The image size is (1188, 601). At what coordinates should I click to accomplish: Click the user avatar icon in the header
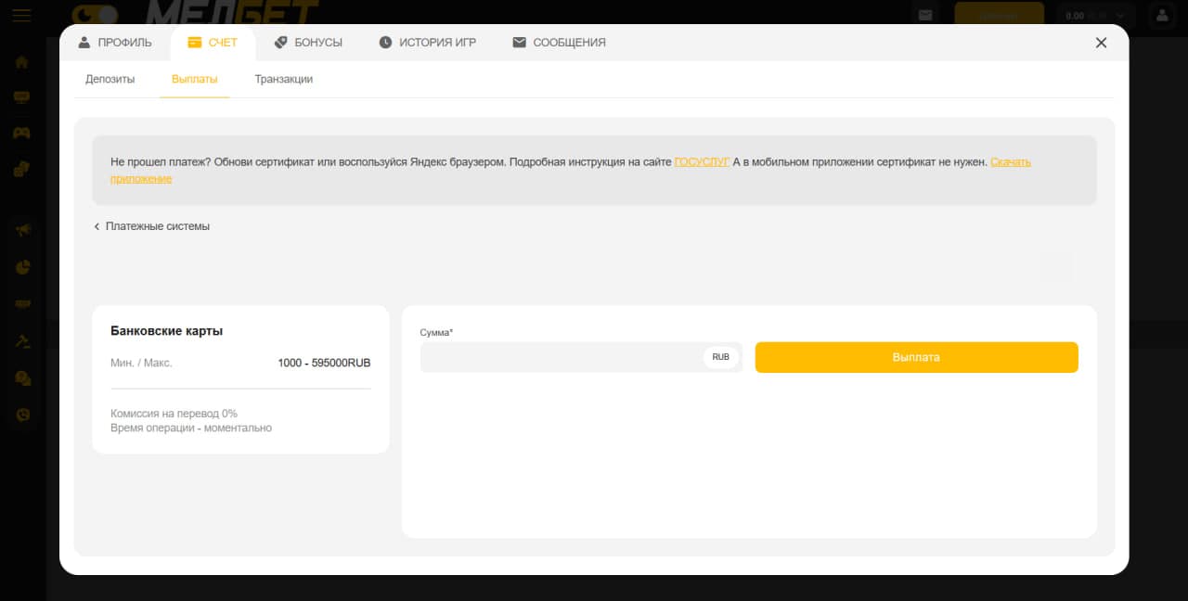tap(1162, 15)
